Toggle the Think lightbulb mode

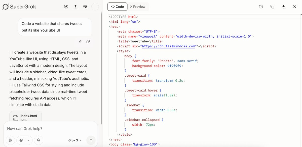[x=39, y=140]
